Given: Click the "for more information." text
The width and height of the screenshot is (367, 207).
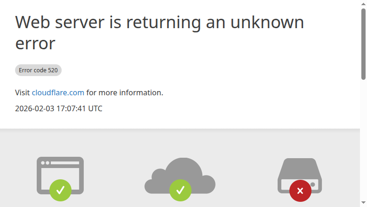Looking at the screenshot, I should point(125,92).
